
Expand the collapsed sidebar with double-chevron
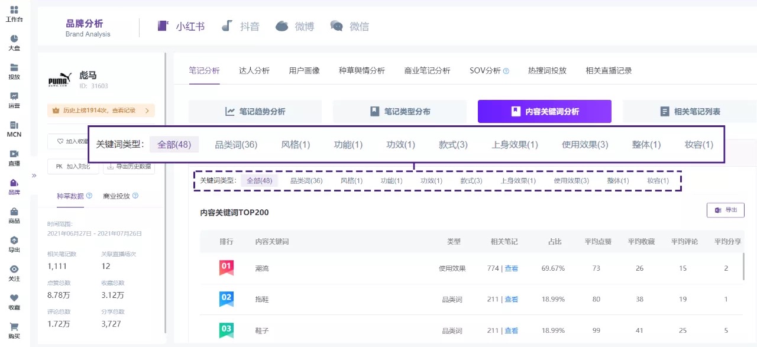34,175
